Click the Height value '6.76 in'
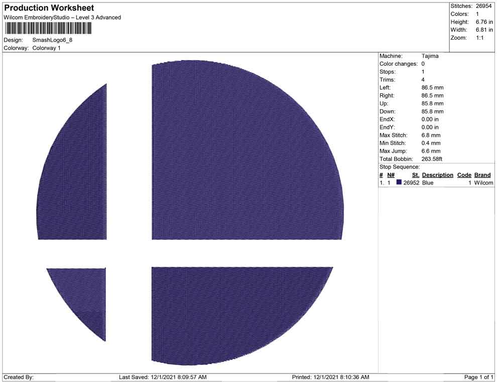Image resolution: width=497 pixels, height=382 pixels. [x=484, y=22]
